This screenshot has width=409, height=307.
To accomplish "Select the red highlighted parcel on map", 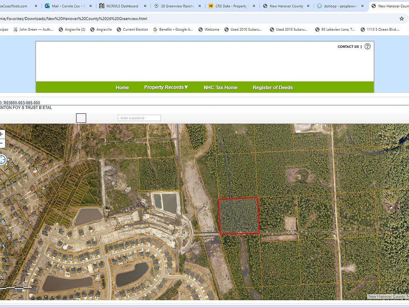I will click(x=239, y=216).
